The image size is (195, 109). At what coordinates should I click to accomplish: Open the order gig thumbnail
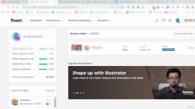point(76,48)
